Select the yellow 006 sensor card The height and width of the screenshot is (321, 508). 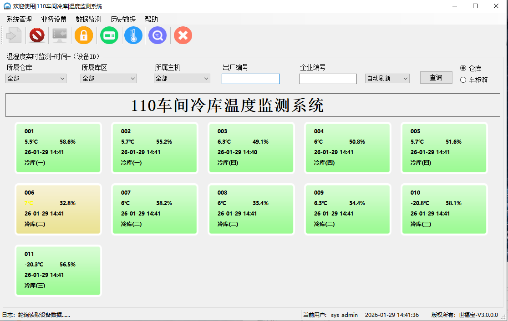click(x=58, y=209)
